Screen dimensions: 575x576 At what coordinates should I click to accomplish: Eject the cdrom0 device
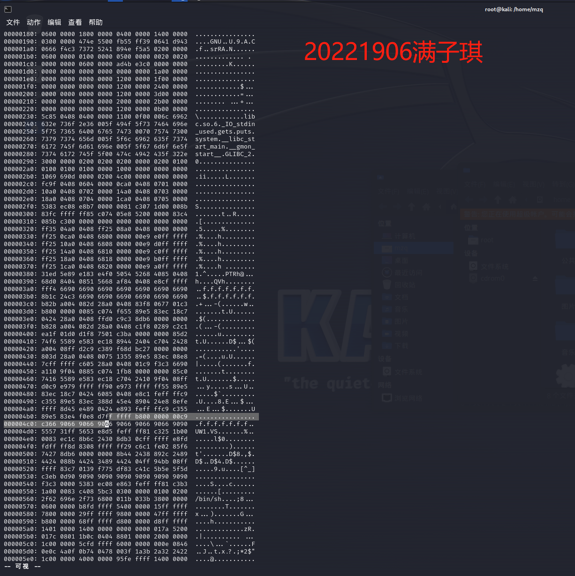pos(535,278)
